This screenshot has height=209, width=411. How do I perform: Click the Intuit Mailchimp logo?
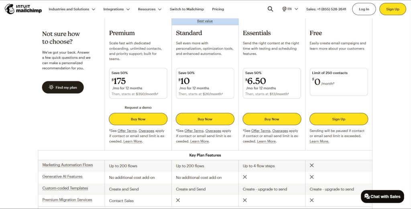[18, 9]
